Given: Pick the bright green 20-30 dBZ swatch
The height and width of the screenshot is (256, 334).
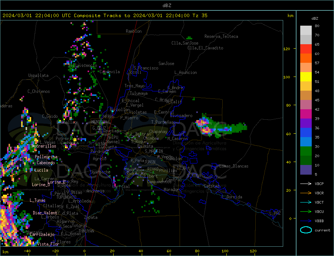Looking at the screenshot, I should (x=306, y=151).
